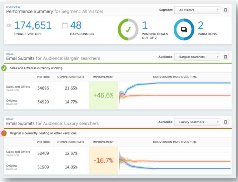This screenshot has height=182, width=238.
Task: Click the 2 variations number
Action: pos(200,25)
